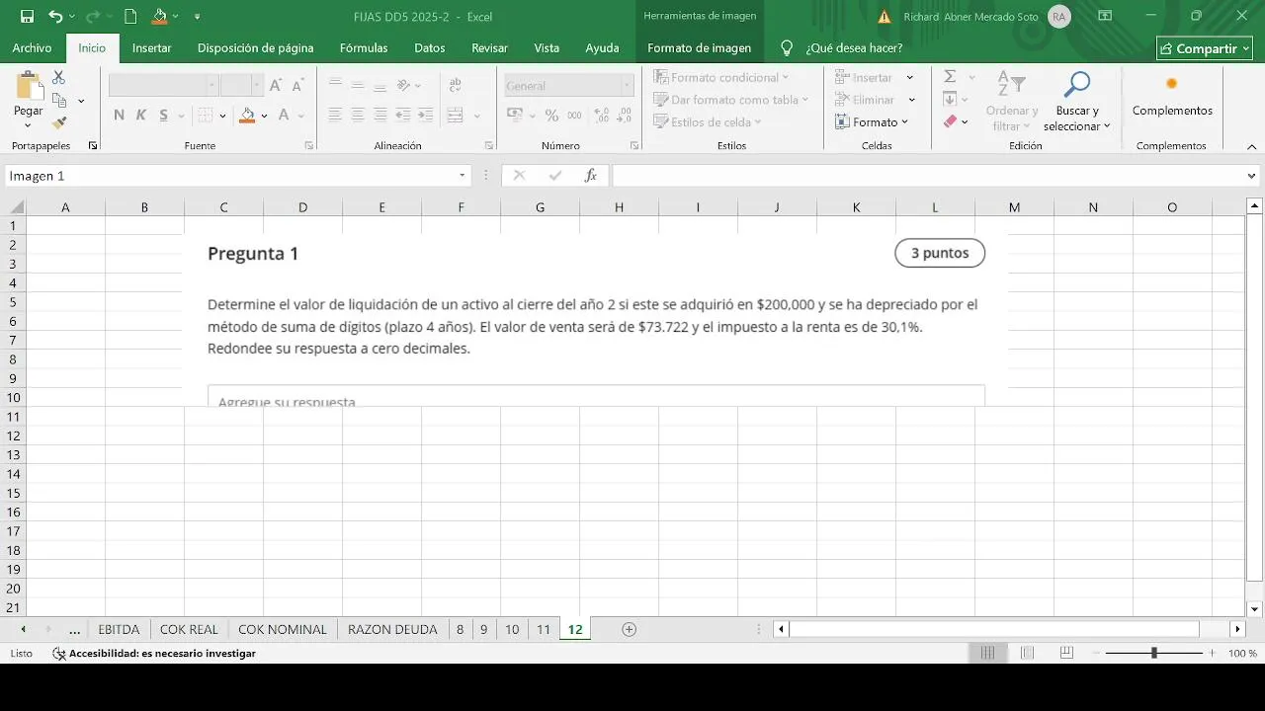Image resolution: width=1265 pixels, height=711 pixels.
Task: Switch to Page Layout view in status bar
Action: click(x=1027, y=653)
